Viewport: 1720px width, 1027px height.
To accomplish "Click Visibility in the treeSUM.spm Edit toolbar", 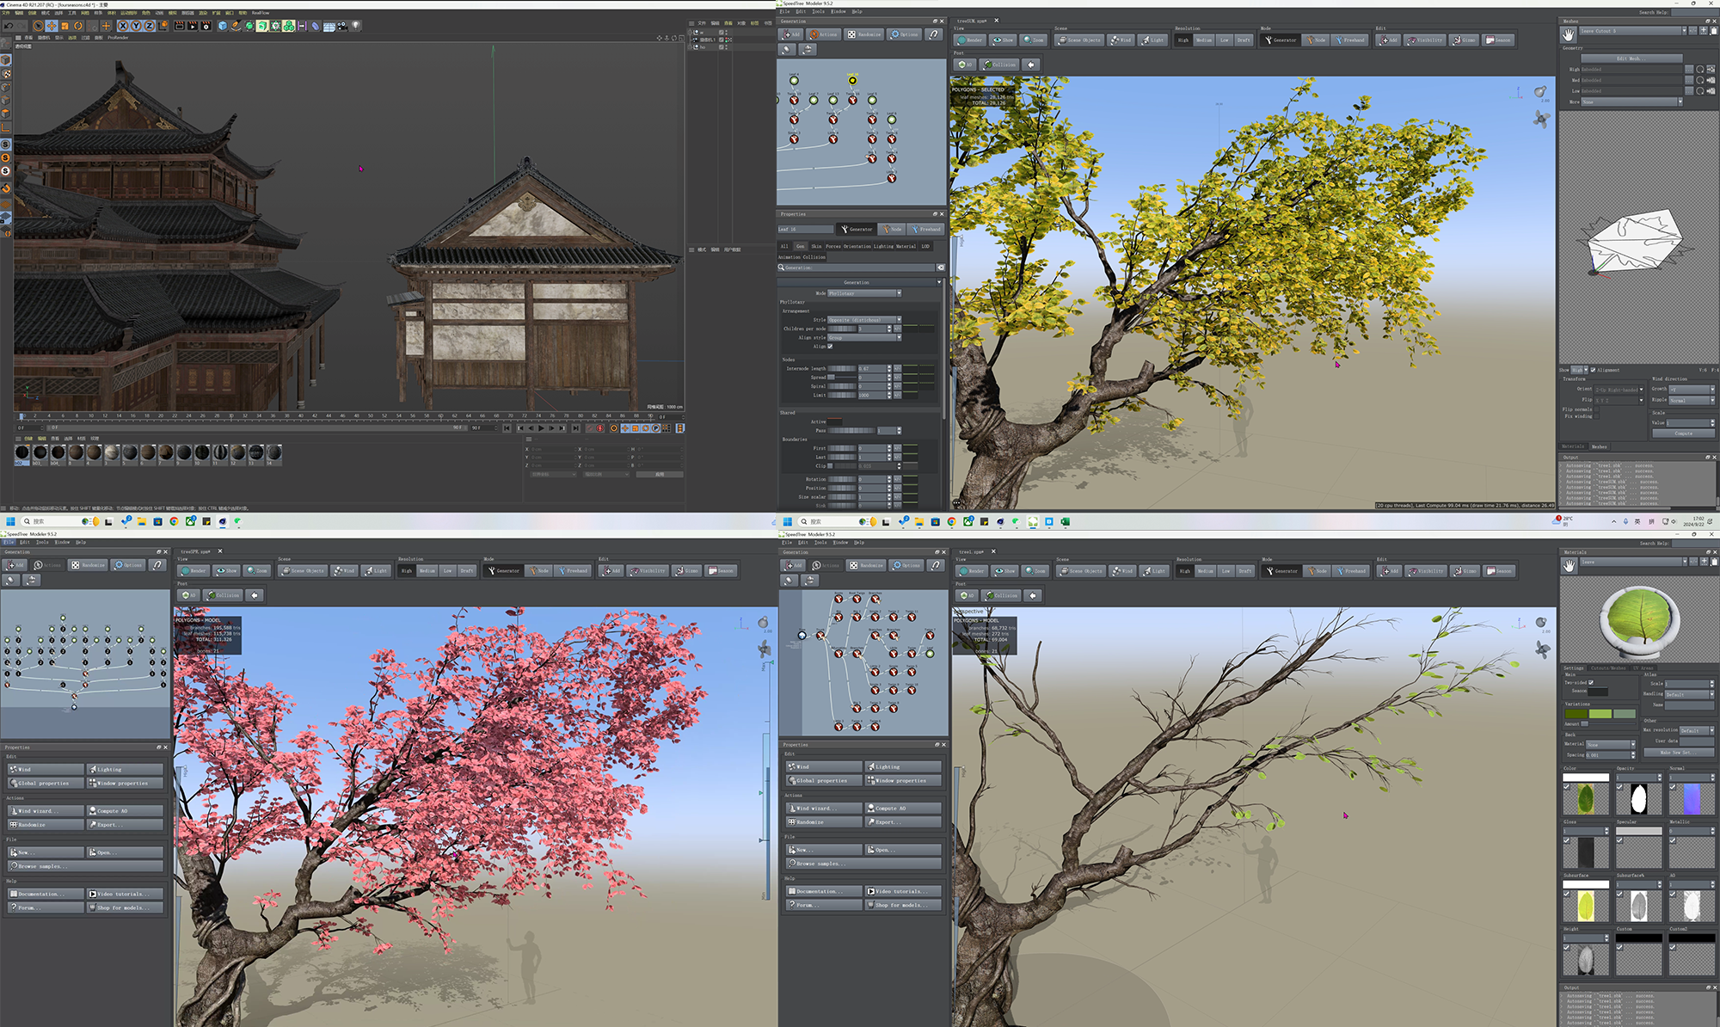I will point(1425,40).
